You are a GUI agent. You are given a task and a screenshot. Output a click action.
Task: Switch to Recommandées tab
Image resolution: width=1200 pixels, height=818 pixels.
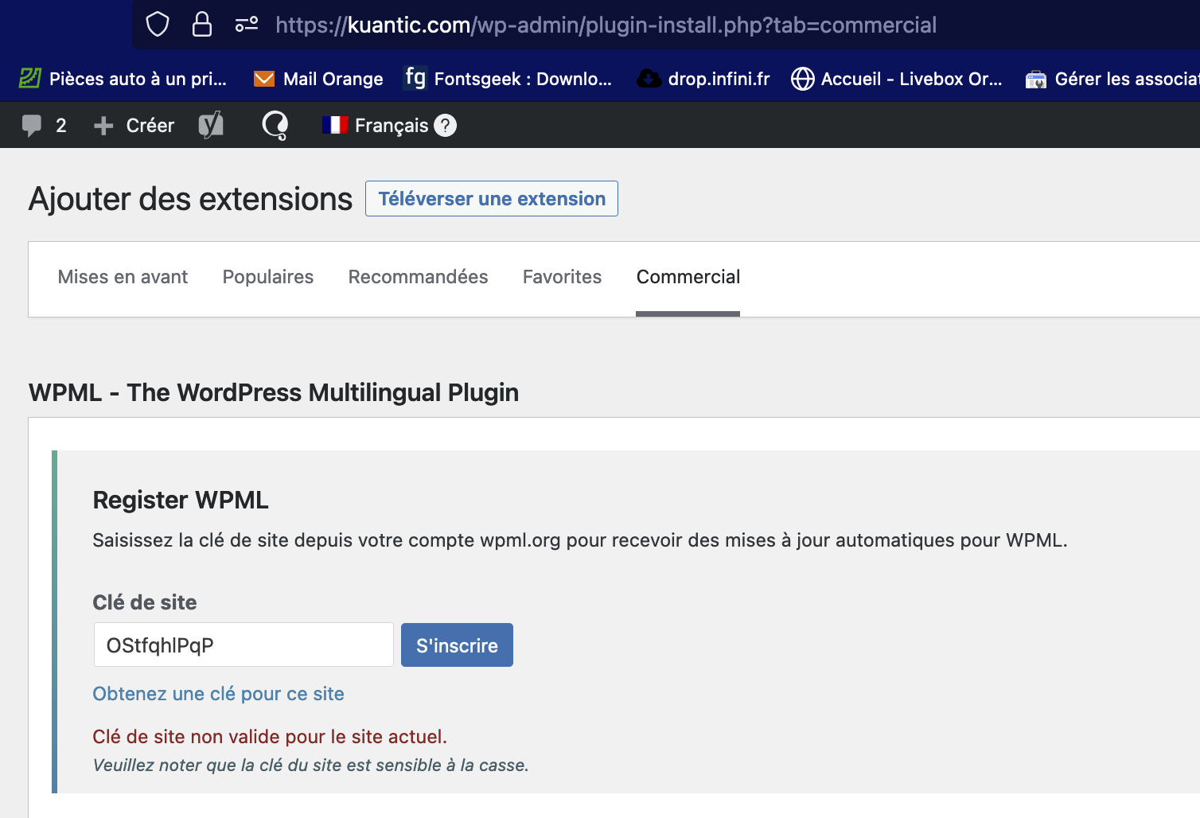419,277
